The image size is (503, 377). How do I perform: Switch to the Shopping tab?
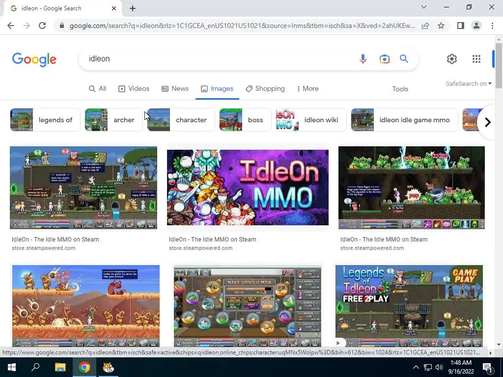[265, 89]
